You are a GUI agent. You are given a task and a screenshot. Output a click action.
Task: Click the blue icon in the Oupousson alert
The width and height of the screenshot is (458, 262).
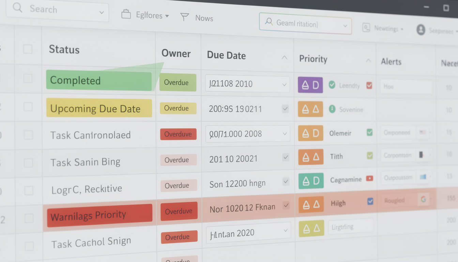tap(423, 177)
